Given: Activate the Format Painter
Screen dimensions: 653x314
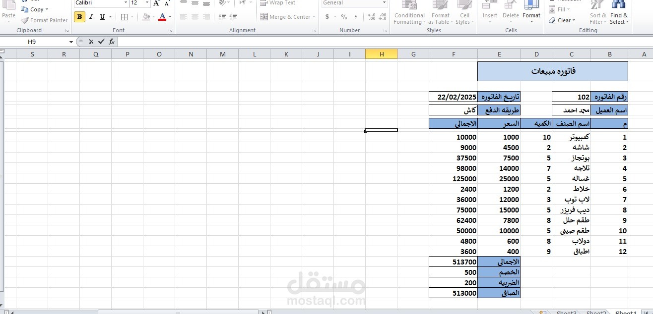Looking at the screenshot, I should click(x=44, y=20).
